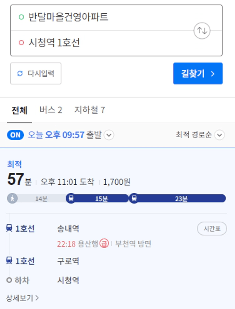
Task: Toggle the ON departure time switch
Action: click(x=15, y=135)
